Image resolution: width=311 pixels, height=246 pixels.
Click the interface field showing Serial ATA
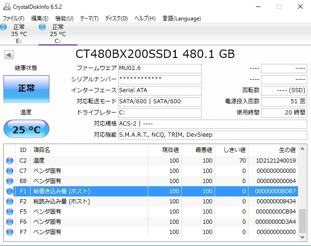(x=159, y=91)
